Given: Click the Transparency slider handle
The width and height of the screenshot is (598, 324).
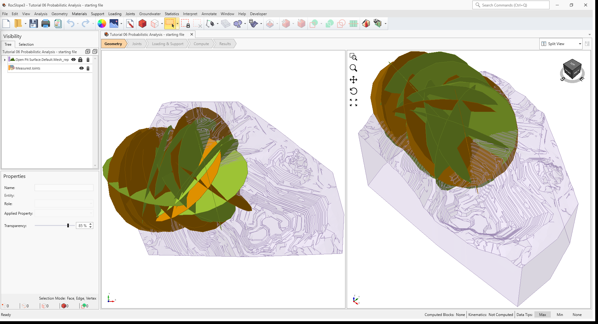Looking at the screenshot, I should pos(68,225).
